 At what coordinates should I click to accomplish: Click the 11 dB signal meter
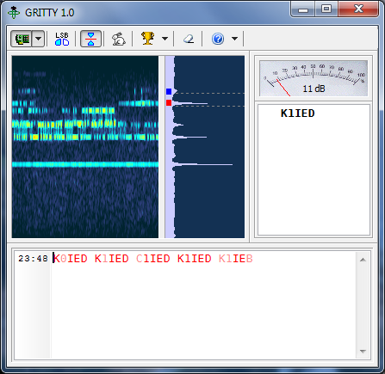click(314, 78)
